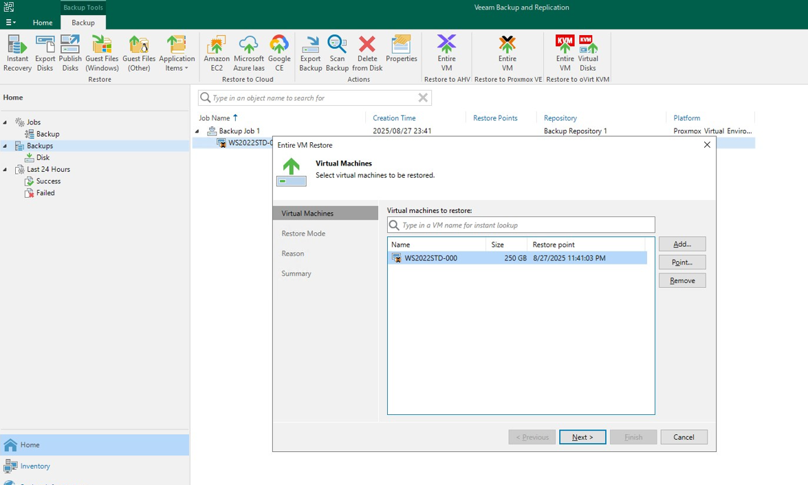Click the Backup Repository 1 cell
The height and width of the screenshot is (485, 808).
click(575, 131)
